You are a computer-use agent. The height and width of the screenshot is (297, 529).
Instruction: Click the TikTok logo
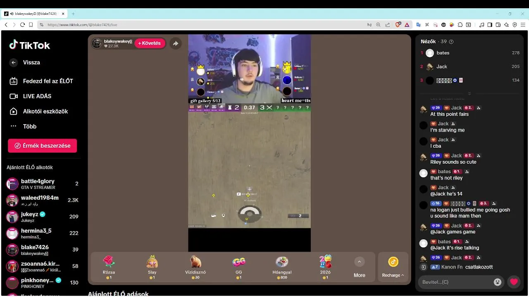(x=30, y=45)
